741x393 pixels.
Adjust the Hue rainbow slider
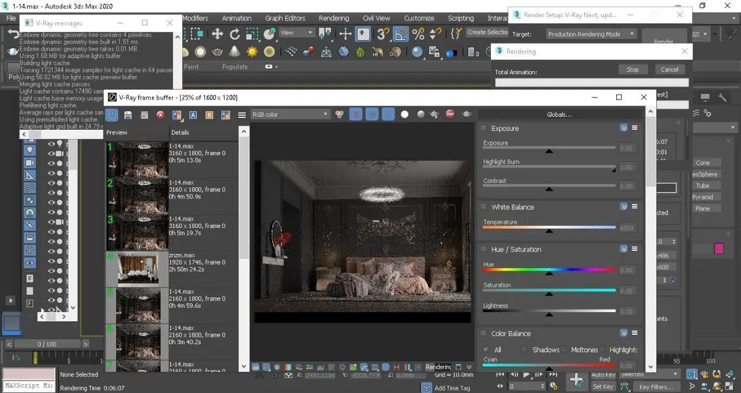[549, 270]
